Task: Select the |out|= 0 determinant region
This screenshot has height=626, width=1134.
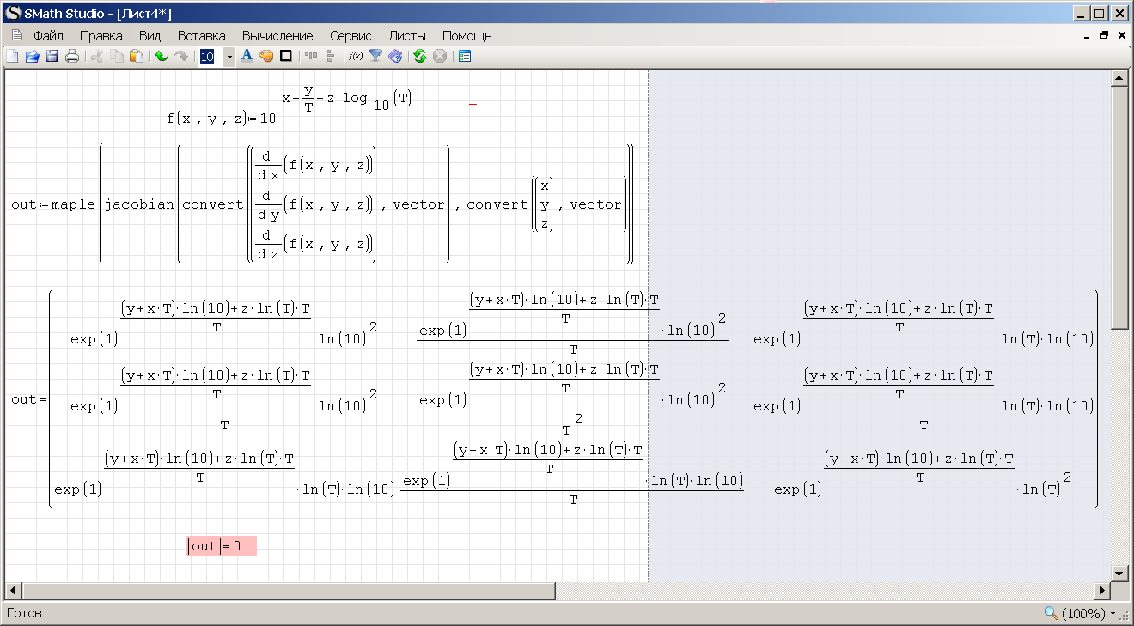Action: [221, 546]
